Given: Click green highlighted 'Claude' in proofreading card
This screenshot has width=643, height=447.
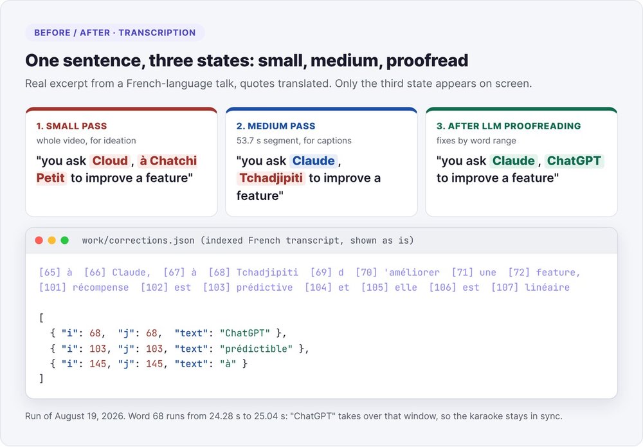Looking at the screenshot, I should point(514,161).
